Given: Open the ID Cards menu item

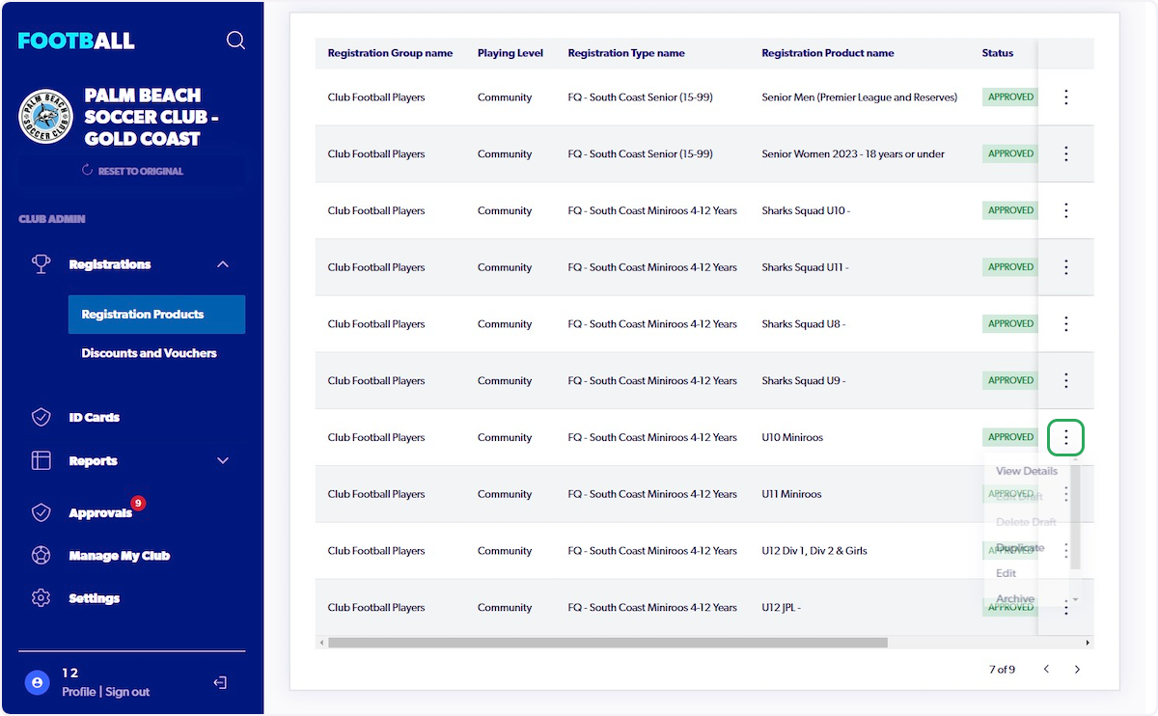Looking at the screenshot, I should pos(95,418).
